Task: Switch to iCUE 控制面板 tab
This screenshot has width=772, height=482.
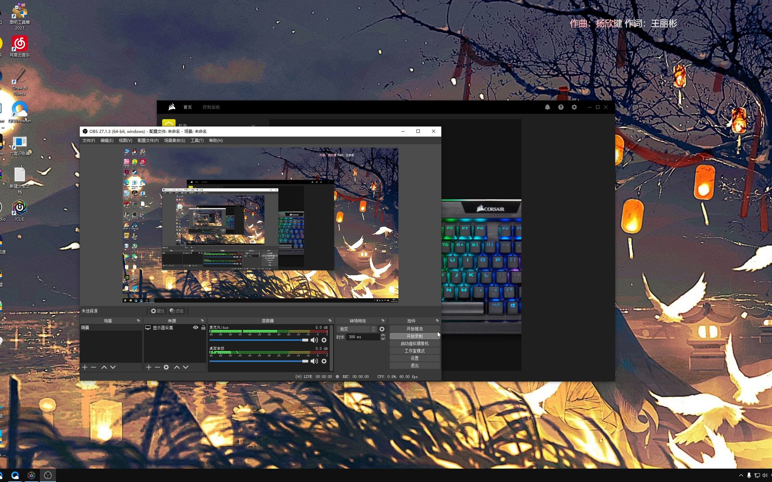Action: click(211, 107)
